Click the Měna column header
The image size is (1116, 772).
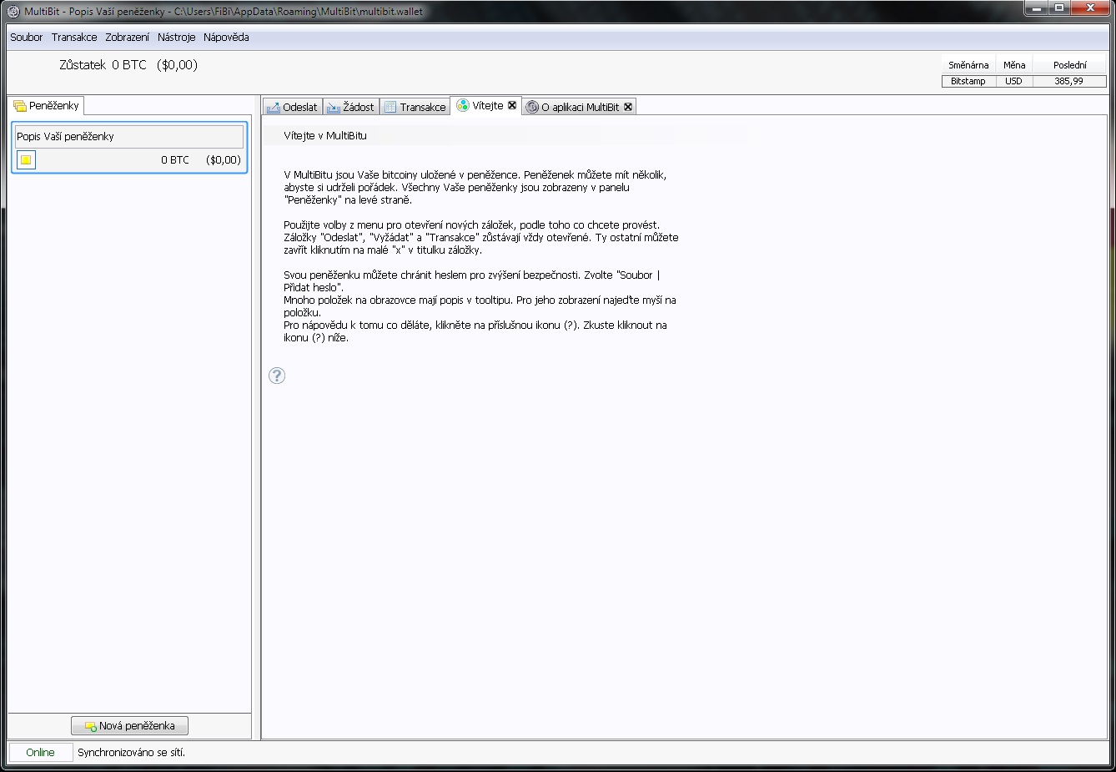pyautogui.click(x=1014, y=65)
